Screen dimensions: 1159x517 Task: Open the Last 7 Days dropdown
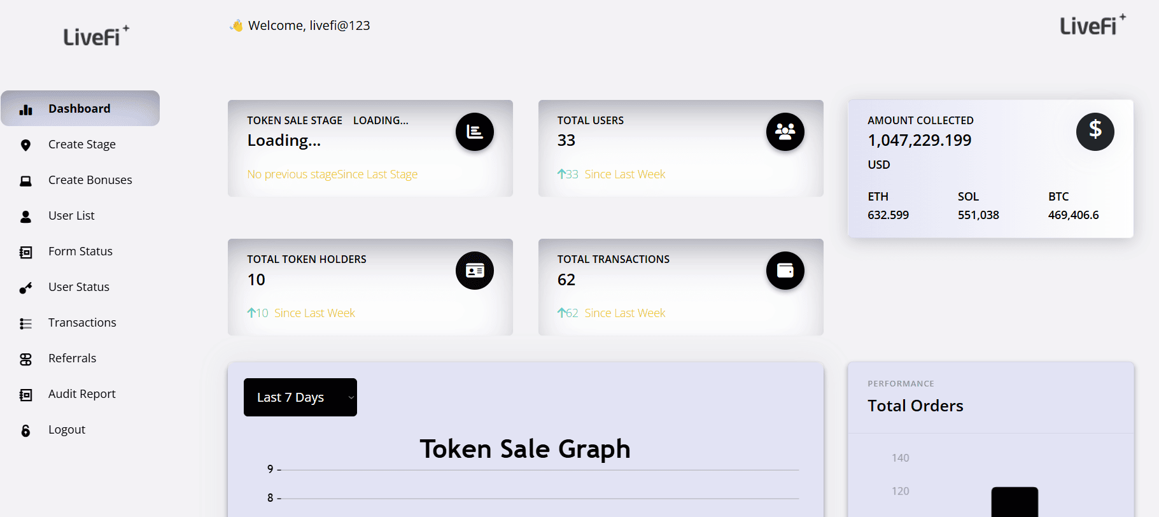[300, 397]
